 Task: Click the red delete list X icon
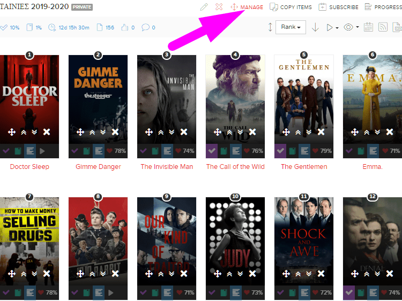click(219, 7)
